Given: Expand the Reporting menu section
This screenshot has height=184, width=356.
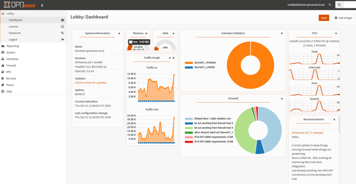Looking at the screenshot, I should tap(33, 46).
